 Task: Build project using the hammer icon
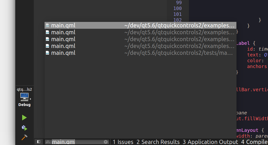[x=24, y=137]
